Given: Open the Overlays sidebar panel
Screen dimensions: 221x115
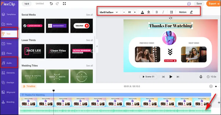Looking at the screenshot, I should (x=8, y=82).
